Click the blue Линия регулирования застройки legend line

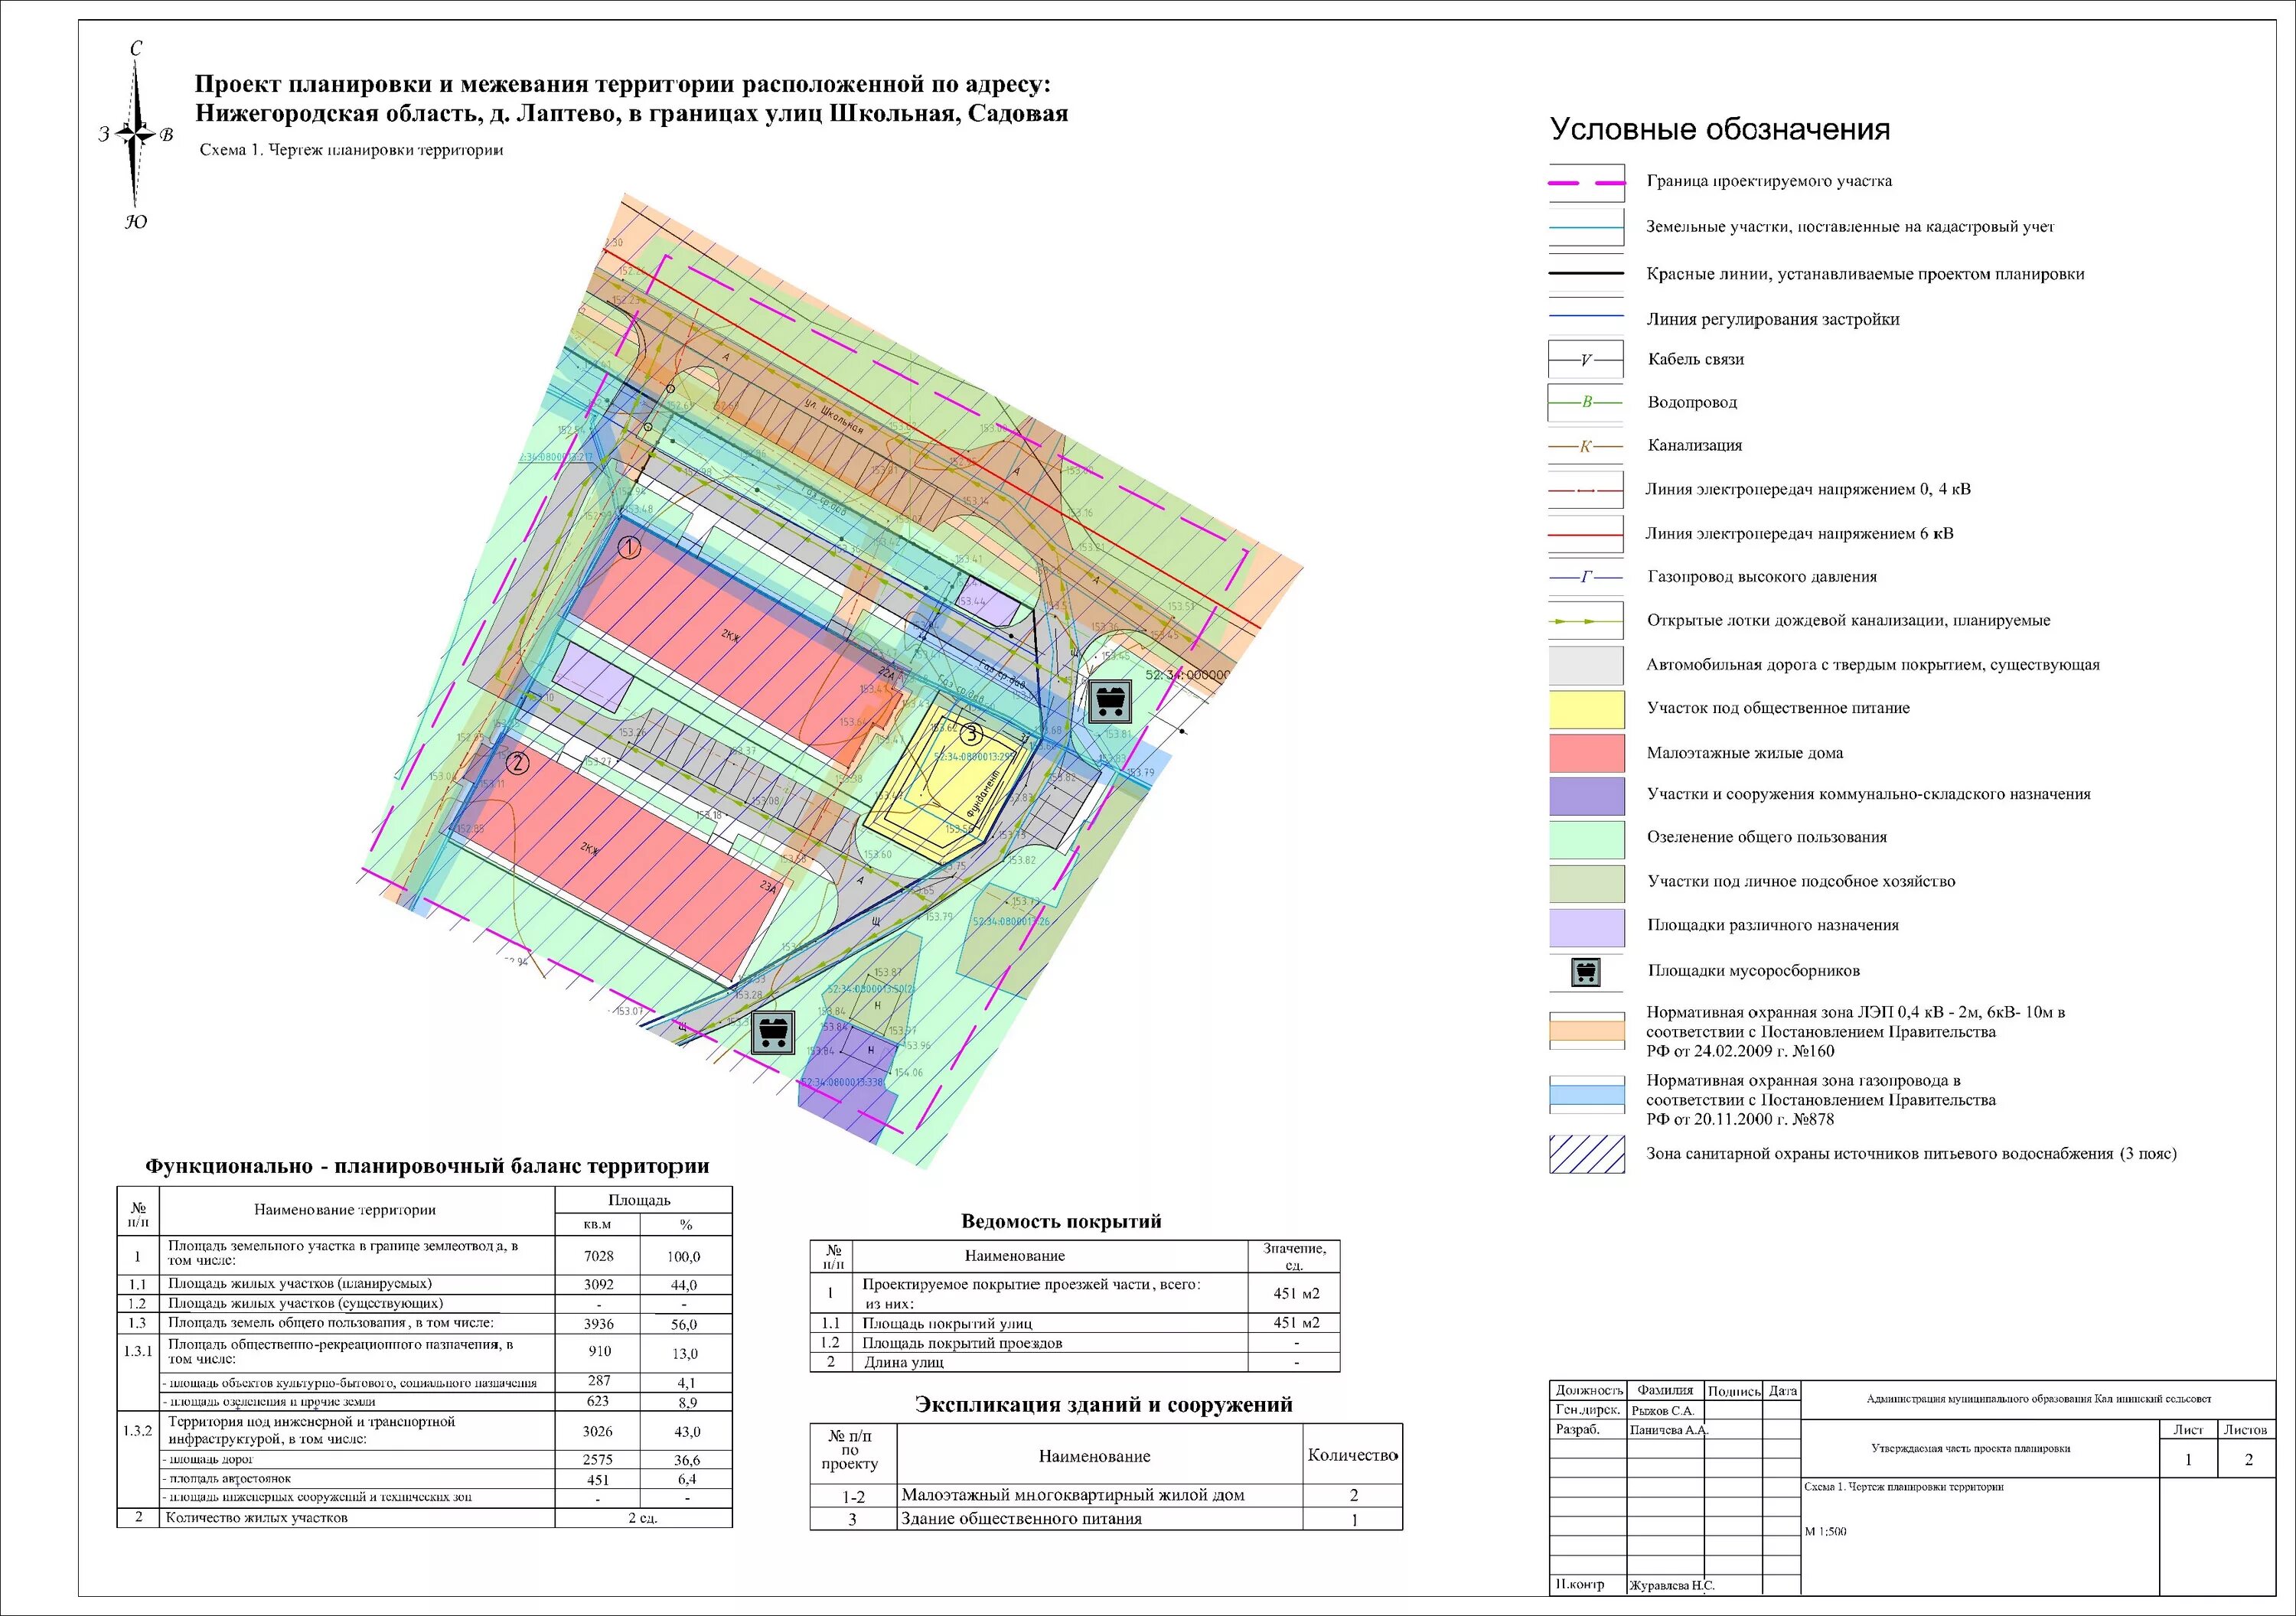pyautogui.click(x=1586, y=316)
